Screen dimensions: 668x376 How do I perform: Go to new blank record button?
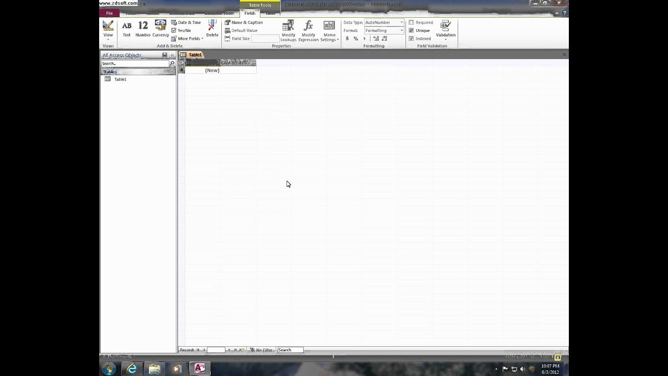click(242, 350)
